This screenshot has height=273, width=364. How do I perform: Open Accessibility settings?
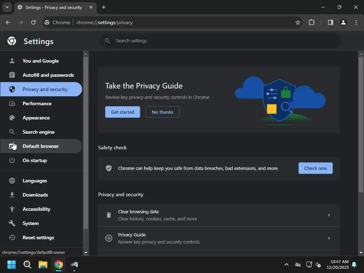[41, 209]
